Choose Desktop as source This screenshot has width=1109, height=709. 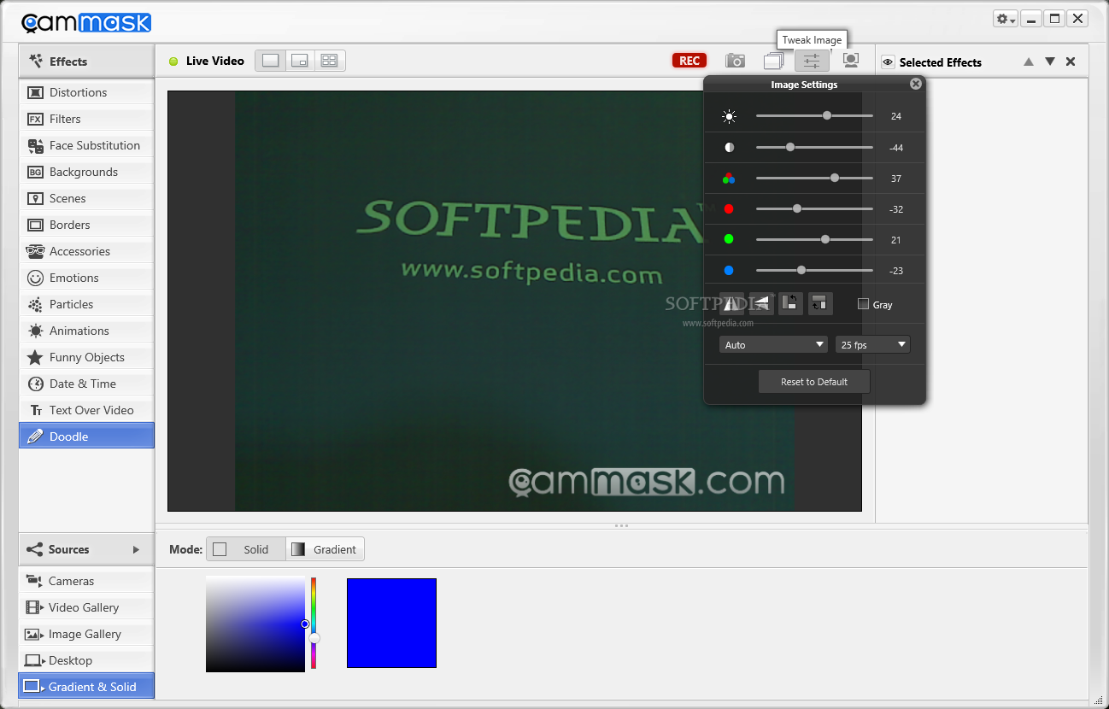[86, 660]
